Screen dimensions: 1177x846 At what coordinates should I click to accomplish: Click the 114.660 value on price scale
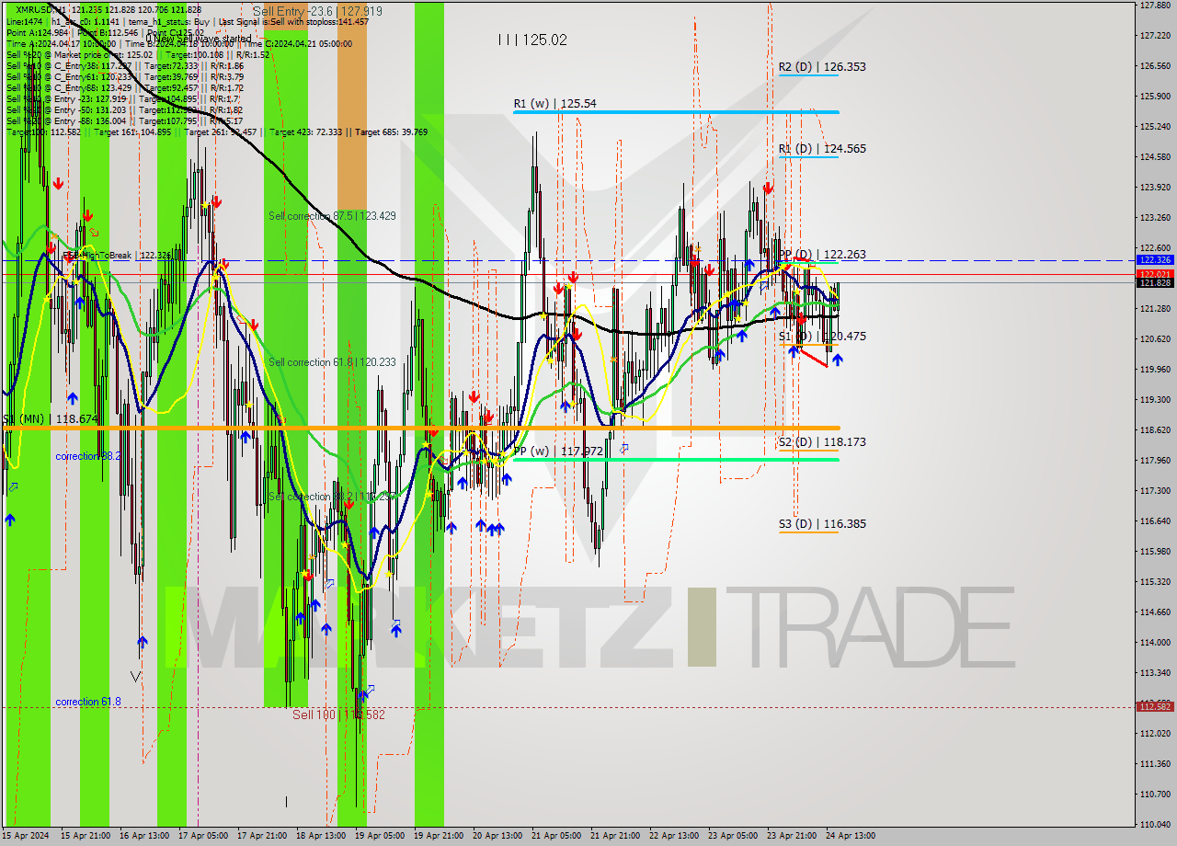1156,612
